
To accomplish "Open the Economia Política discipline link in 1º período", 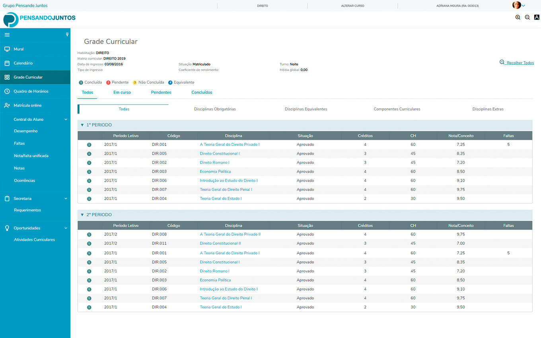I will pyautogui.click(x=215, y=172).
